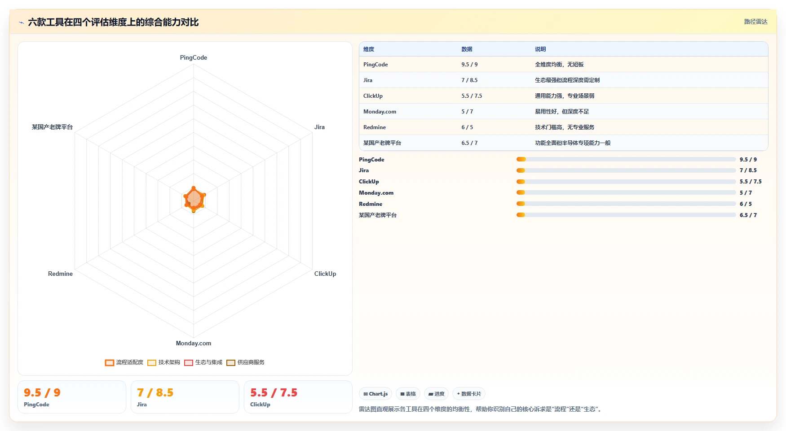Viewport: 786px width, 431px height.
Task: Click the Chart.js tag chip
Action: coord(375,394)
